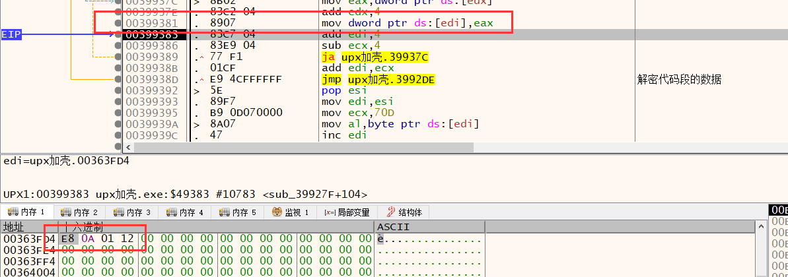Switch to the 内存 1 dump tab
788x277 pixels.
26,212
